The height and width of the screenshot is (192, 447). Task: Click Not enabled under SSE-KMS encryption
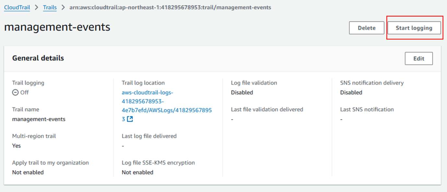pyautogui.click(x=137, y=172)
